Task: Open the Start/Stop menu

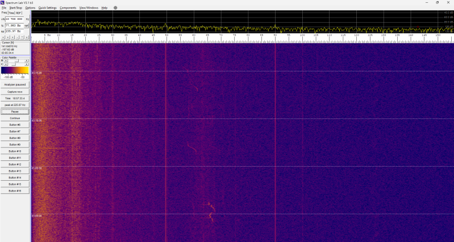Action: (x=16, y=8)
